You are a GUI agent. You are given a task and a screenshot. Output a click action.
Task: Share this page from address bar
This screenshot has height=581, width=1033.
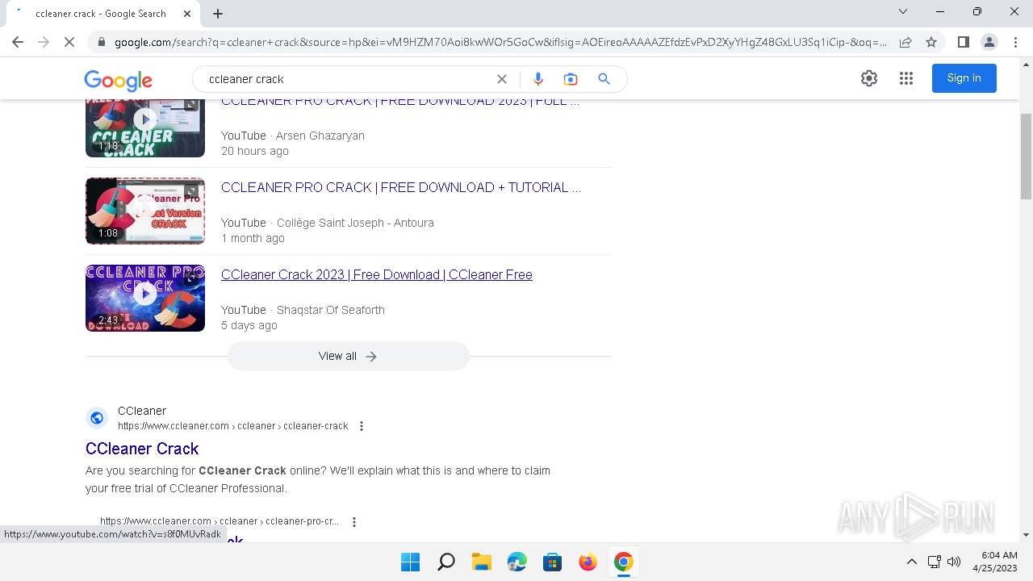pyautogui.click(x=905, y=42)
